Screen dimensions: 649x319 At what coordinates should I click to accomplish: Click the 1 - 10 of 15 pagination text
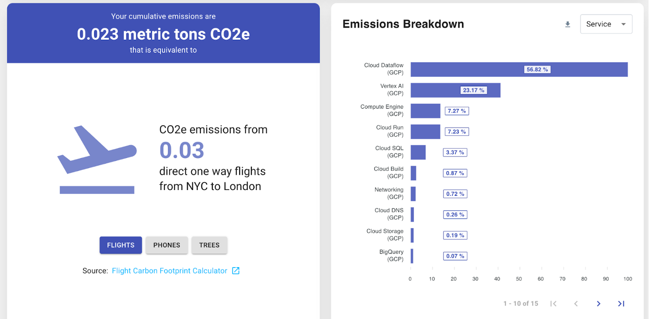(520, 303)
